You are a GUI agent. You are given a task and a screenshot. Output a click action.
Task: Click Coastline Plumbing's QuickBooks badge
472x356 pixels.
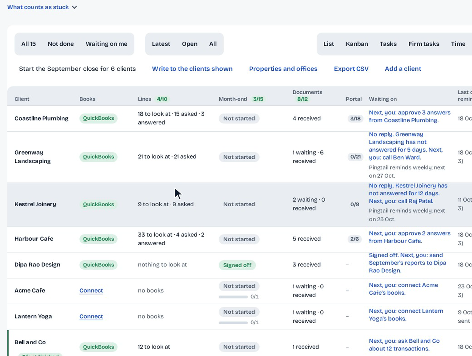pyautogui.click(x=98, y=118)
